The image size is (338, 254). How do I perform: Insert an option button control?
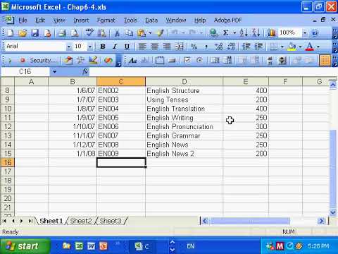click(x=199, y=61)
